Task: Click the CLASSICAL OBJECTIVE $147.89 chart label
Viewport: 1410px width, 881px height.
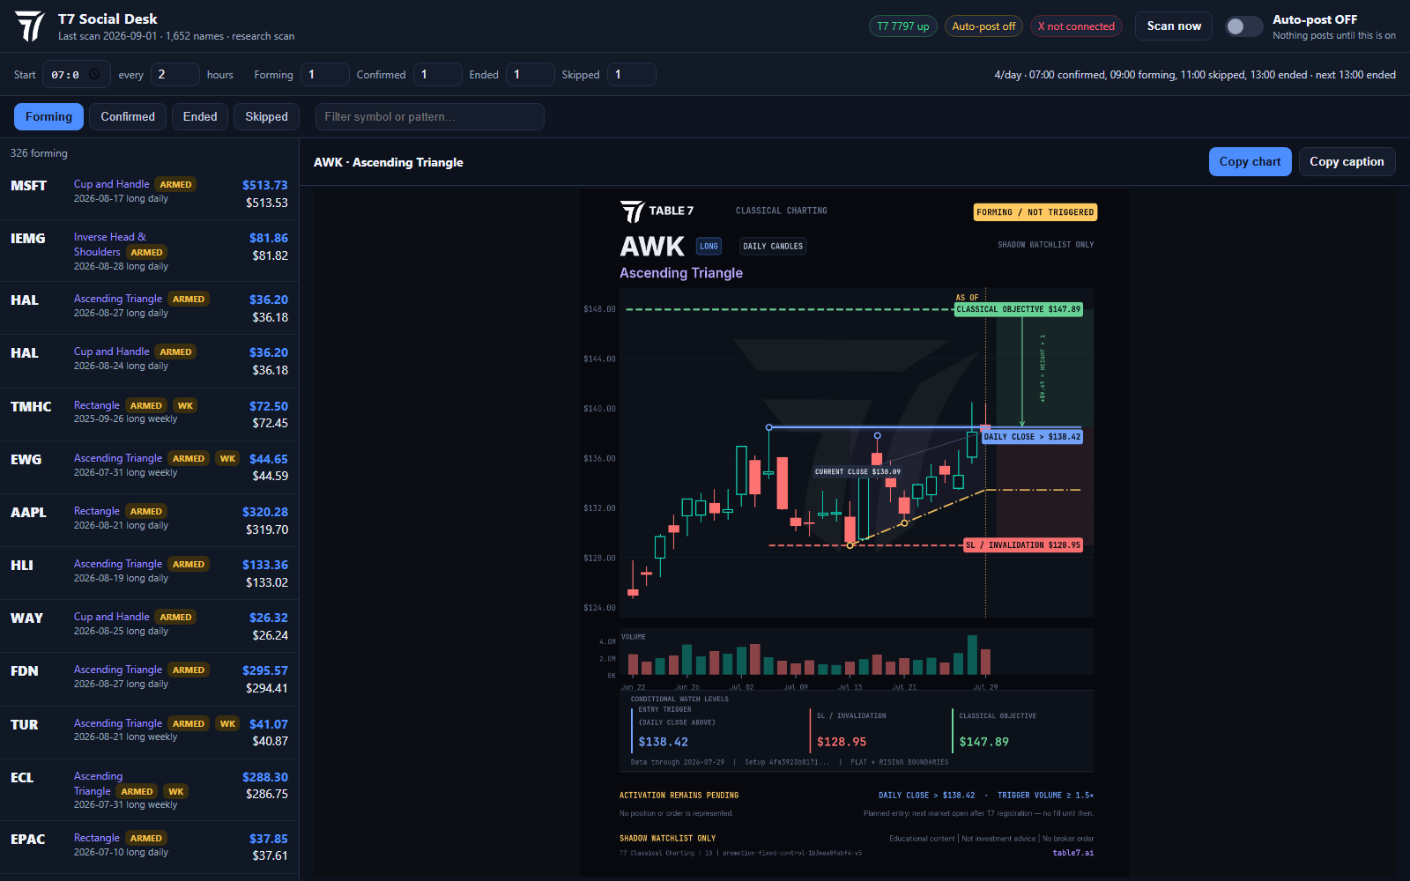Action: point(1018,309)
